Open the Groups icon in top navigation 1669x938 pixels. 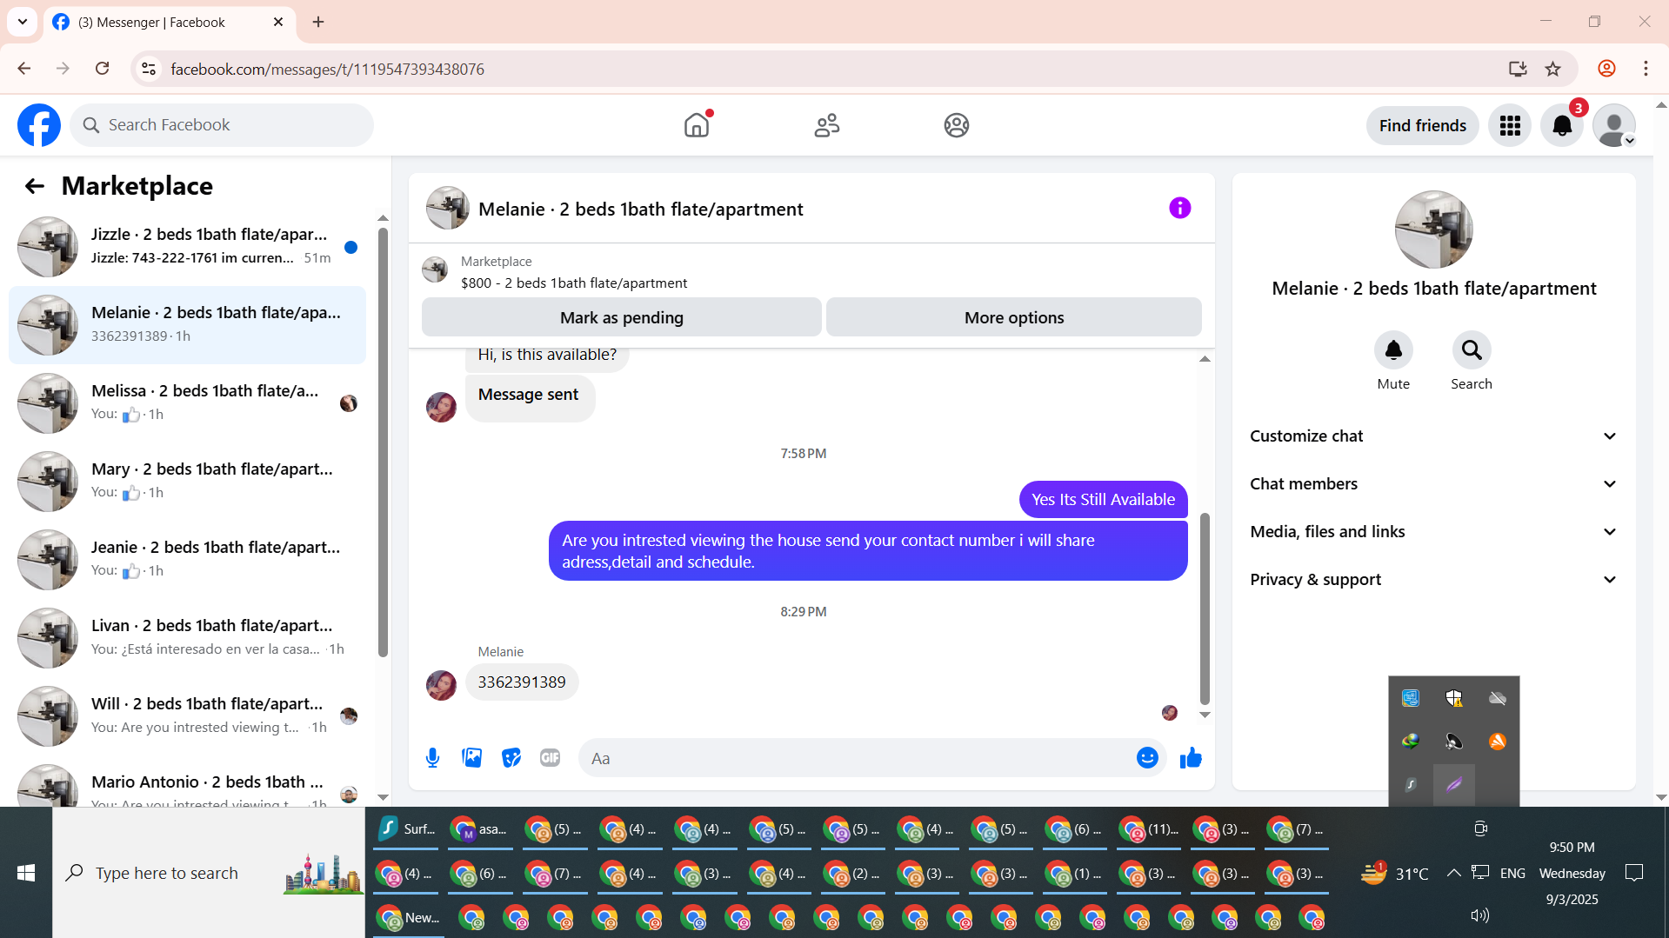[957, 125]
